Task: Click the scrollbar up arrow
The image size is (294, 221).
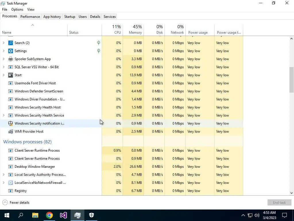Action: click(x=292, y=39)
